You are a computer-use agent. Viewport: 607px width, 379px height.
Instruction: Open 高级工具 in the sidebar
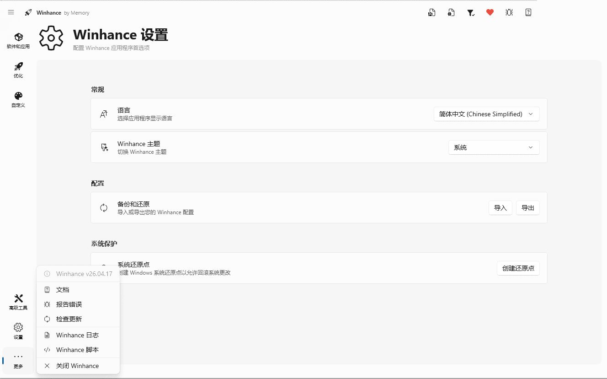click(x=18, y=302)
